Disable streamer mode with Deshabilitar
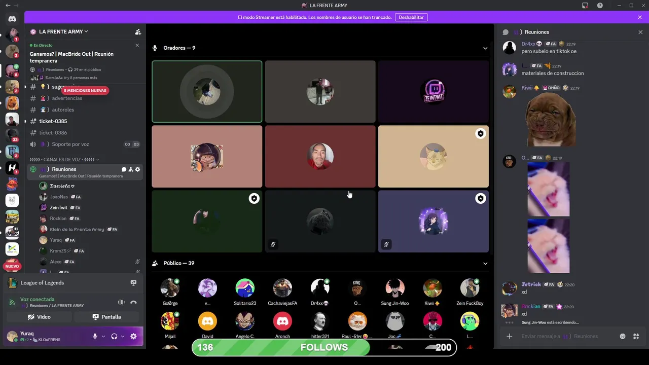Image resolution: width=649 pixels, height=365 pixels. (411, 17)
